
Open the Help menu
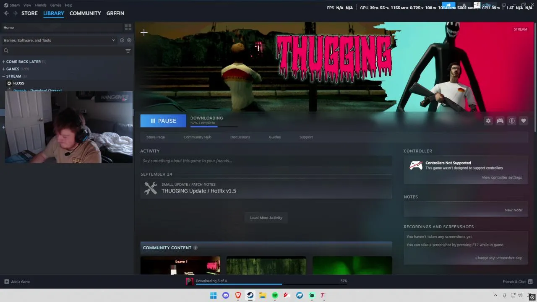(x=68, y=5)
